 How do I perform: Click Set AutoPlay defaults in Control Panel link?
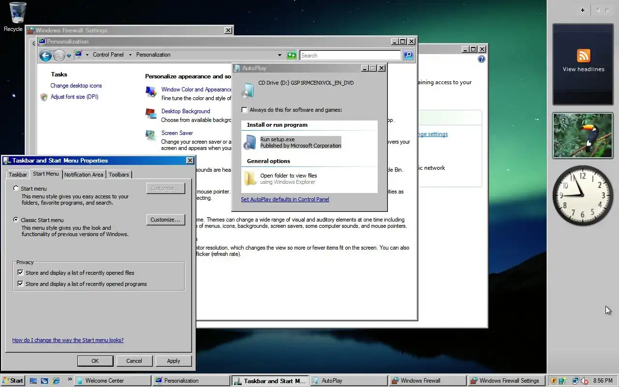click(x=285, y=199)
